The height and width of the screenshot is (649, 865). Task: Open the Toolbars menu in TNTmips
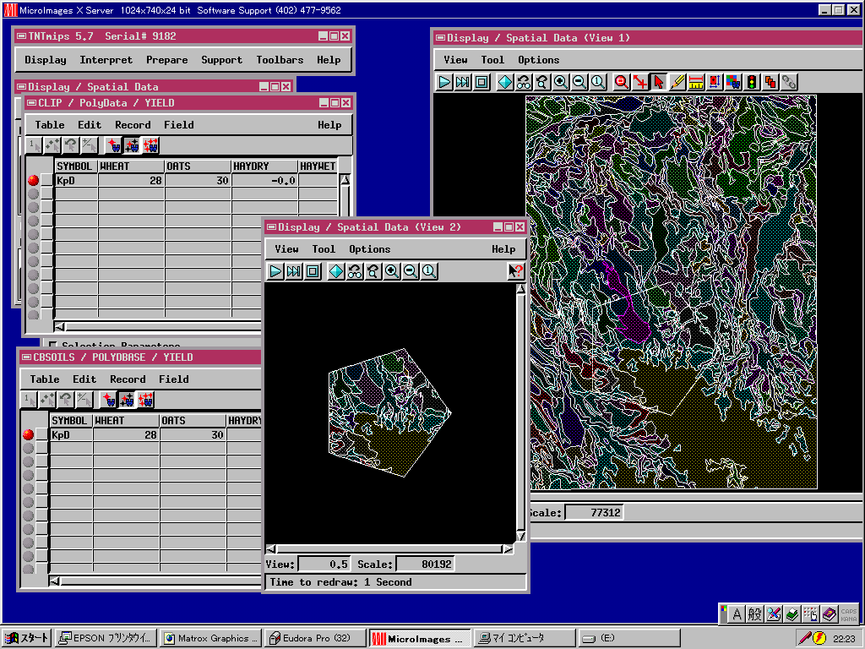coord(280,60)
